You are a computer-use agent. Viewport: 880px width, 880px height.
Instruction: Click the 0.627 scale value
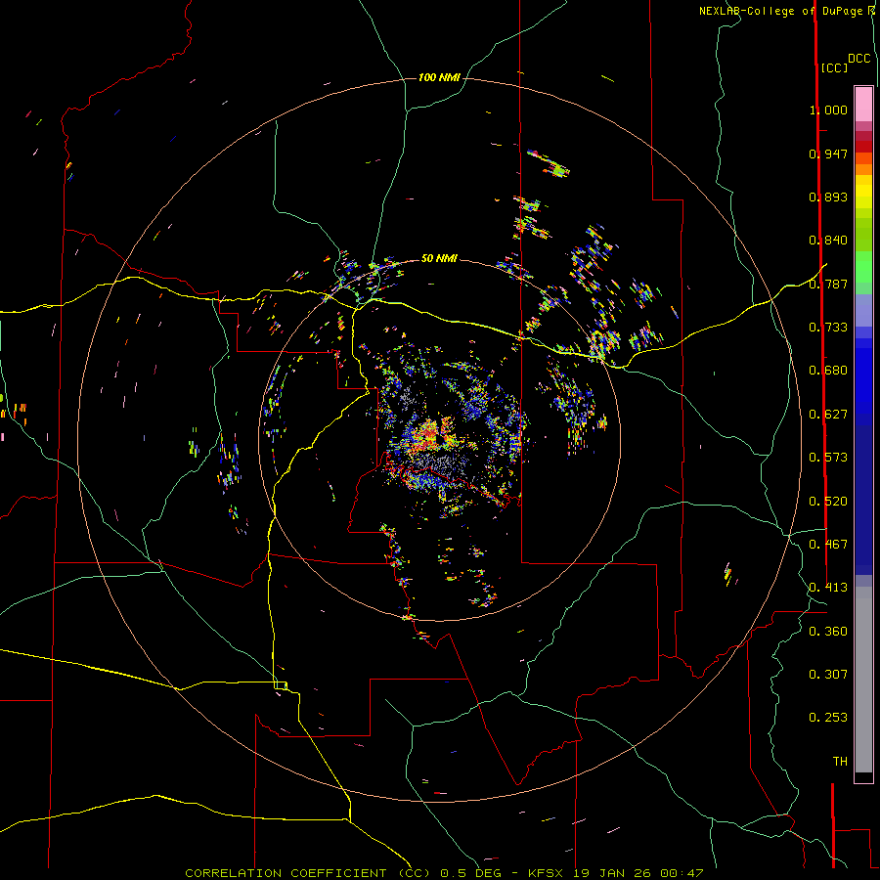click(x=828, y=415)
